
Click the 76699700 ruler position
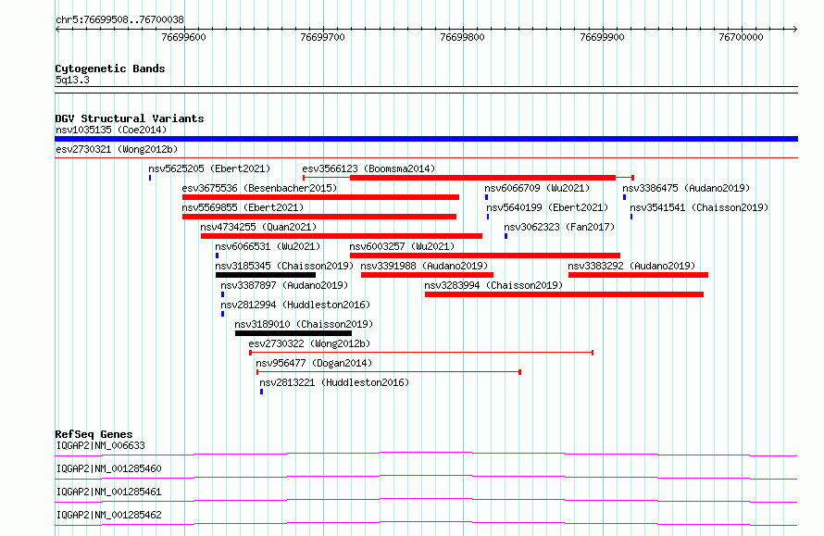click(323, 37)
